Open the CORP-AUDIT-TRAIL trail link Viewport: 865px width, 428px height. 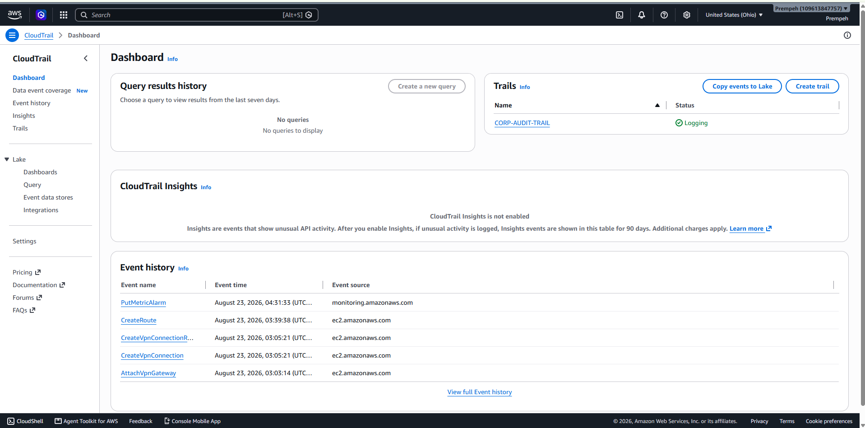pyautogui.click(x=522, y=123)
